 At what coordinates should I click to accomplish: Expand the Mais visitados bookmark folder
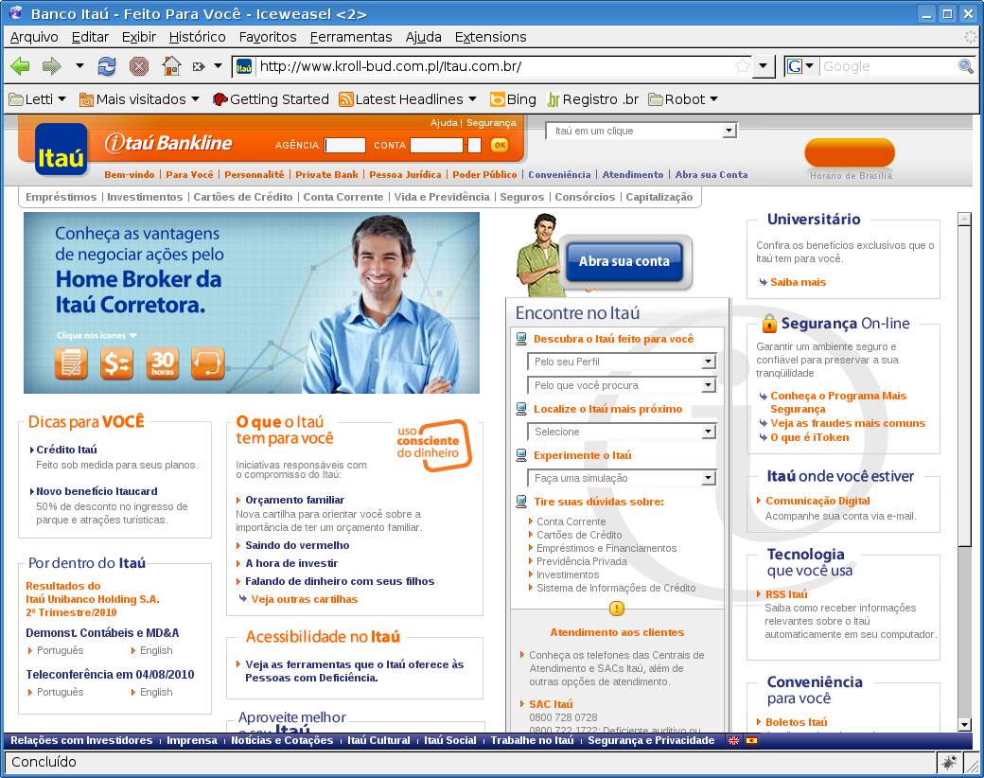(x=139, y=99)
